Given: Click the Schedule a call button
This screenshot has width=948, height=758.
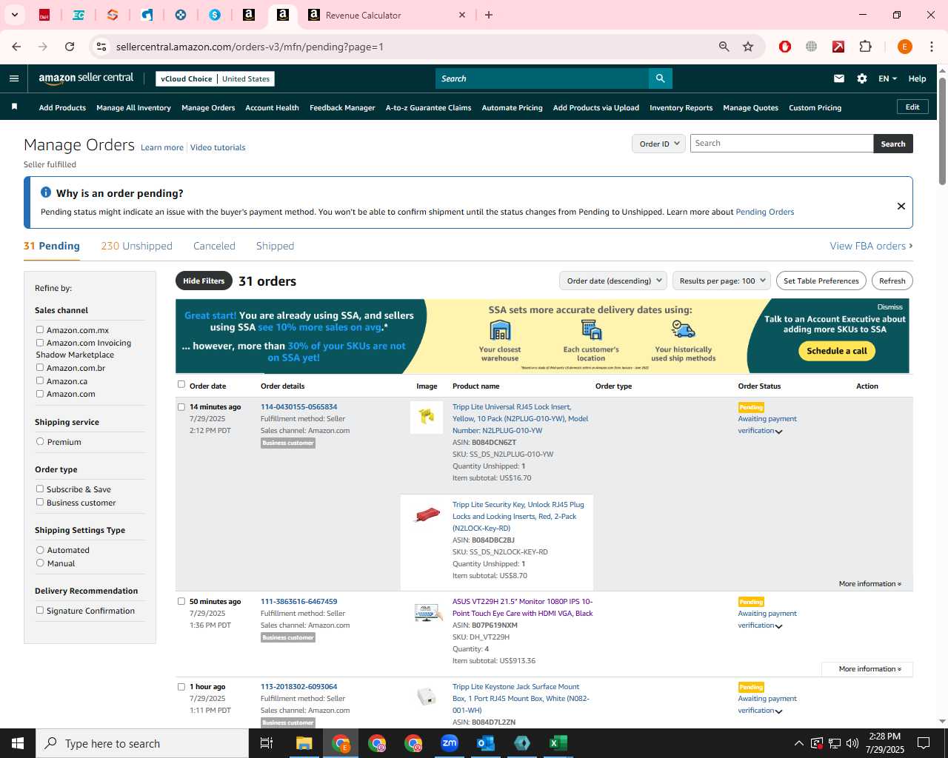Looking at the screenshot, I should tap(837, 351).
